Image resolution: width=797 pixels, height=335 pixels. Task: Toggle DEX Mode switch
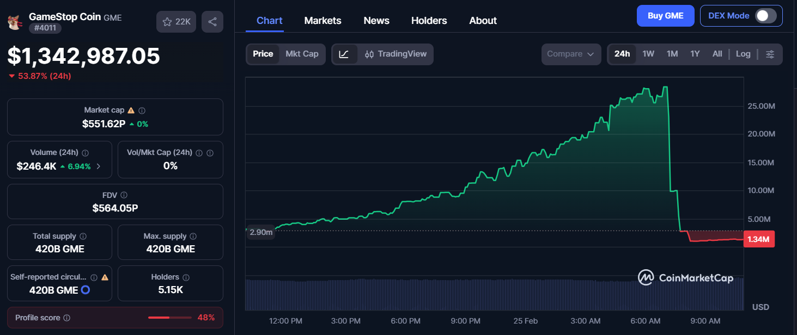point(765,16)
